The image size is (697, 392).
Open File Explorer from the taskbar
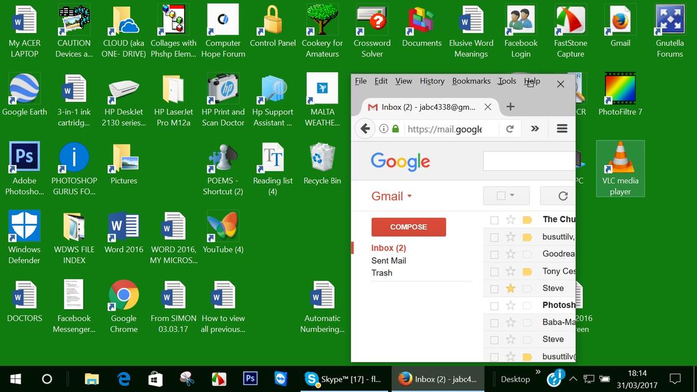(x=92, y=379)
